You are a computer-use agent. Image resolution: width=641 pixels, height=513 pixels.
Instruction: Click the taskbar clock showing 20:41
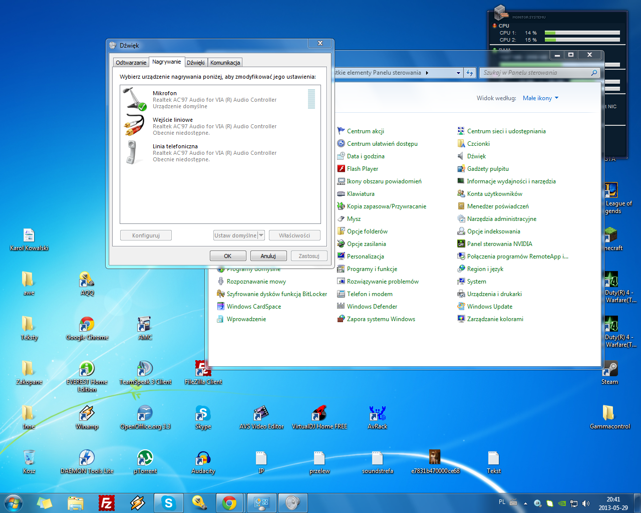[x=613, y=503]
